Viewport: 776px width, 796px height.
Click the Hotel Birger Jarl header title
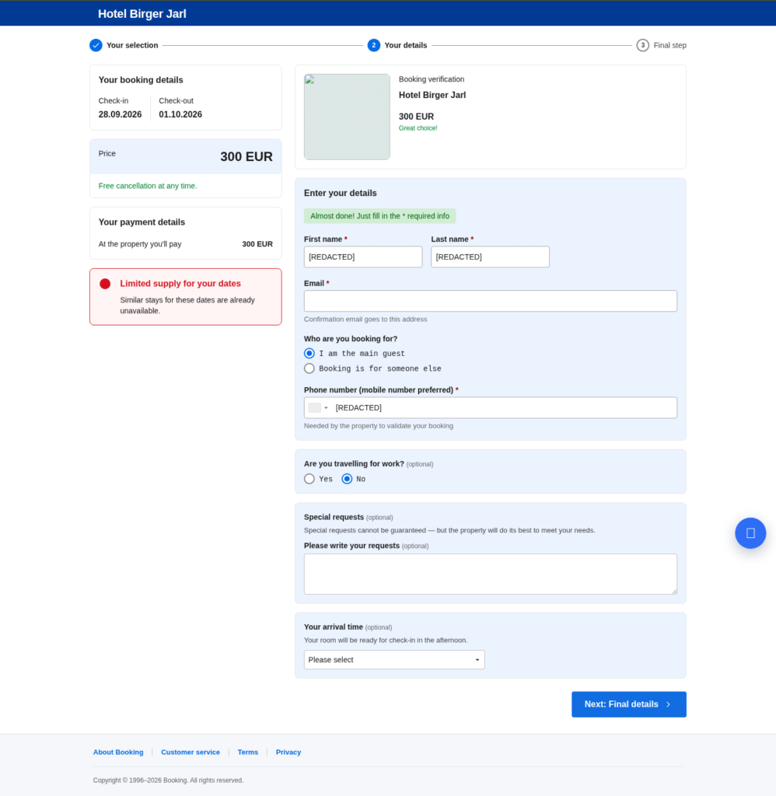point(142,14)
